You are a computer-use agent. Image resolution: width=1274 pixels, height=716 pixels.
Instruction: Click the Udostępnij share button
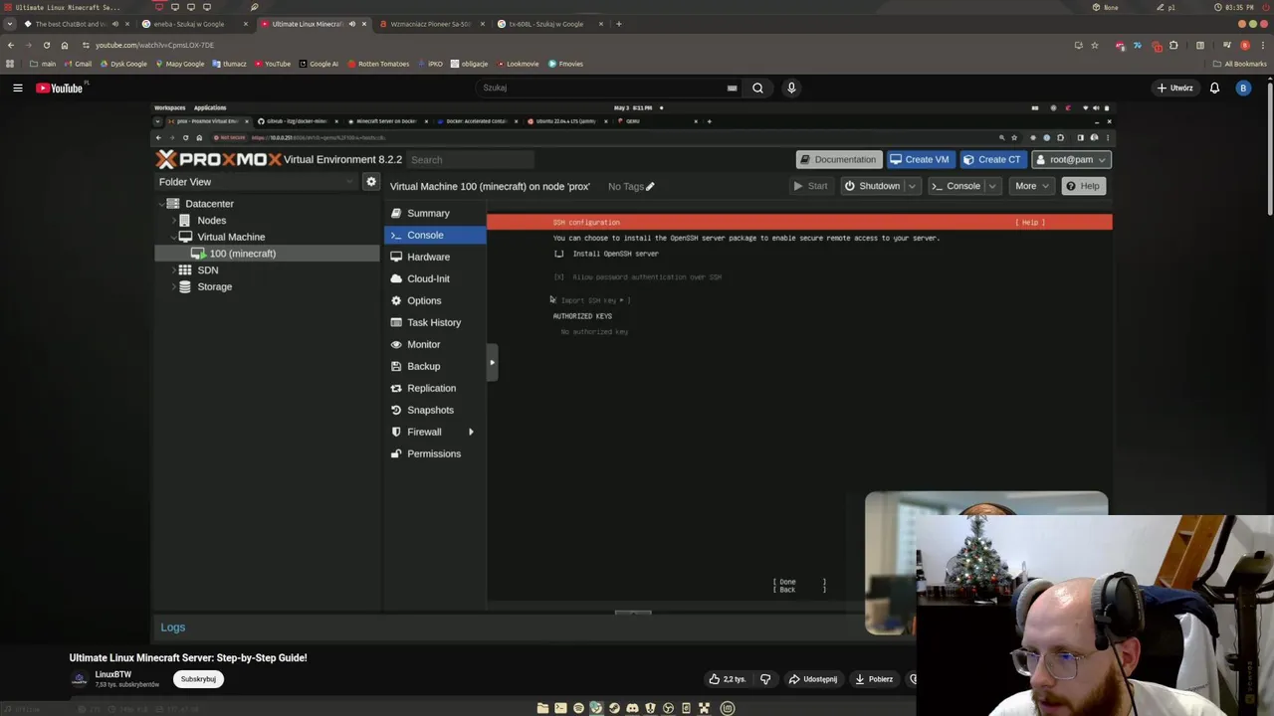point(812,679)
